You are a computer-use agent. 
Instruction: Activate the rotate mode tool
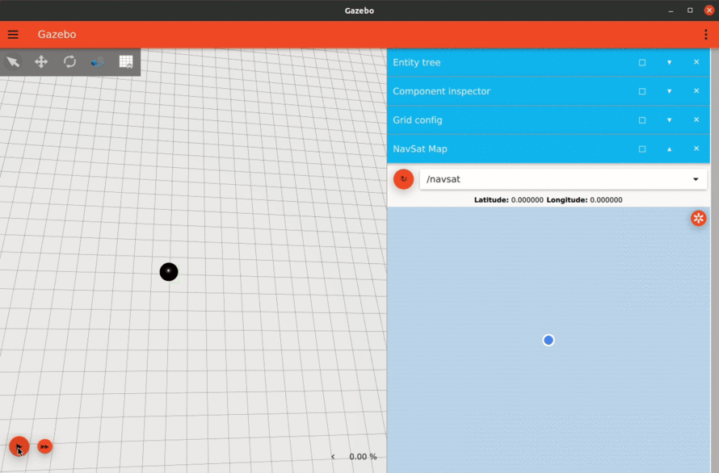[x=69, y=62]
